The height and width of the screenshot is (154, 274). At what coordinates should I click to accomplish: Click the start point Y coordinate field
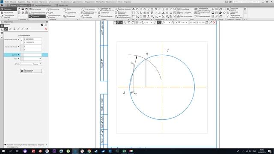pyautogui.click(x=33, y=42)
